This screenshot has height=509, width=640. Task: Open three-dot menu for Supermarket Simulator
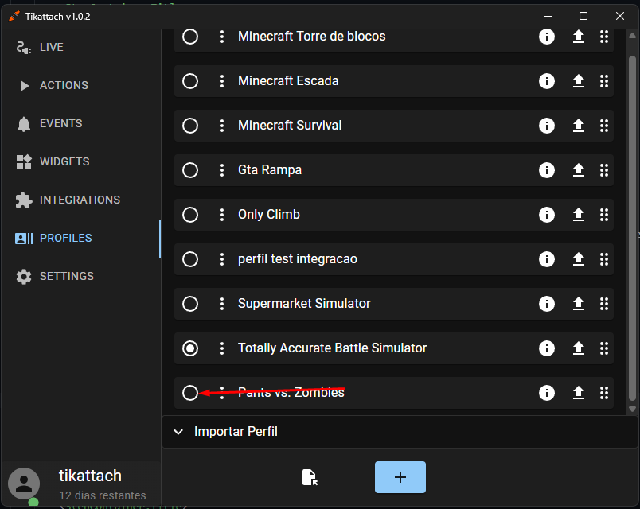(x=221, y=304)
